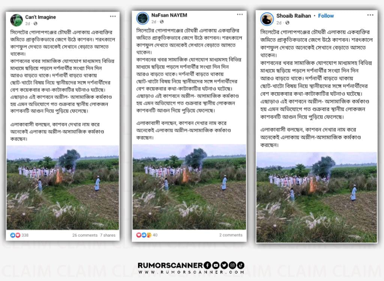Open NaFsan NAYEM profile avatar
This screenshot has height=281, width=384.
[x=142, y=18]
